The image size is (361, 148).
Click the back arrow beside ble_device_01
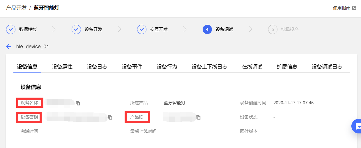pos(9,47)
